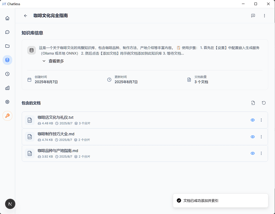Minimize the Chatless window

click(243, 4)
